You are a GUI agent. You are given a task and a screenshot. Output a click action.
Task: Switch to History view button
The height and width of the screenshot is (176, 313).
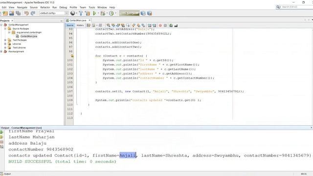80,25
